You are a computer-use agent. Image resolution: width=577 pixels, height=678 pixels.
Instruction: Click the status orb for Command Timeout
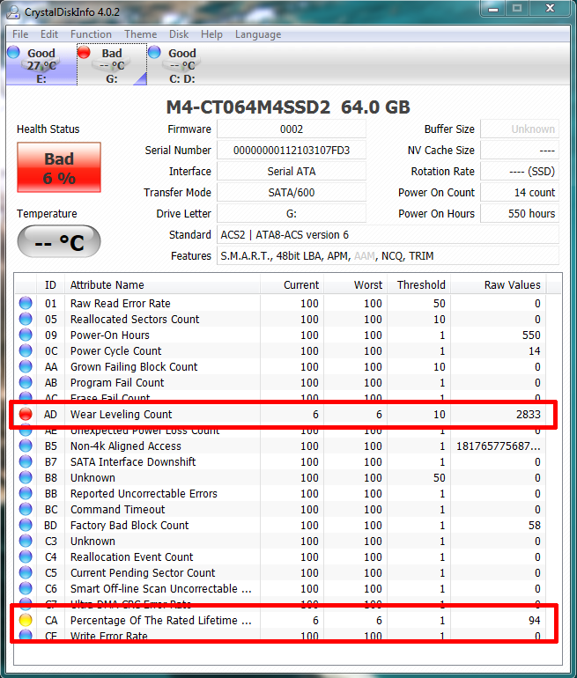(x=26, y=509)
